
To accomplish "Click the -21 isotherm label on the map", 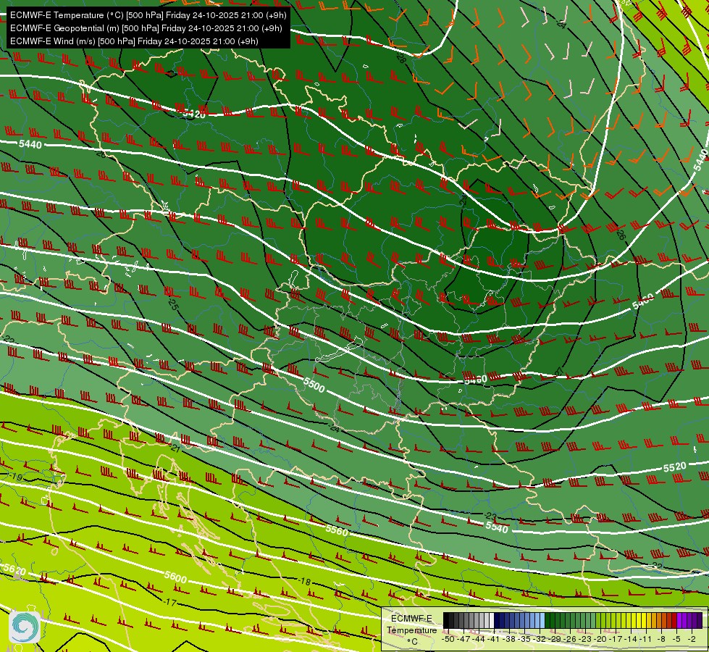I will pos(175,448).
